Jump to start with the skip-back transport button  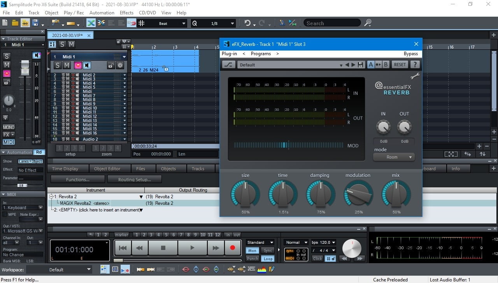[123, 248]
